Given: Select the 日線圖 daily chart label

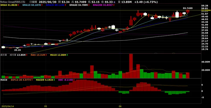Looking at the screenshot, I should (x=34, y=2).
